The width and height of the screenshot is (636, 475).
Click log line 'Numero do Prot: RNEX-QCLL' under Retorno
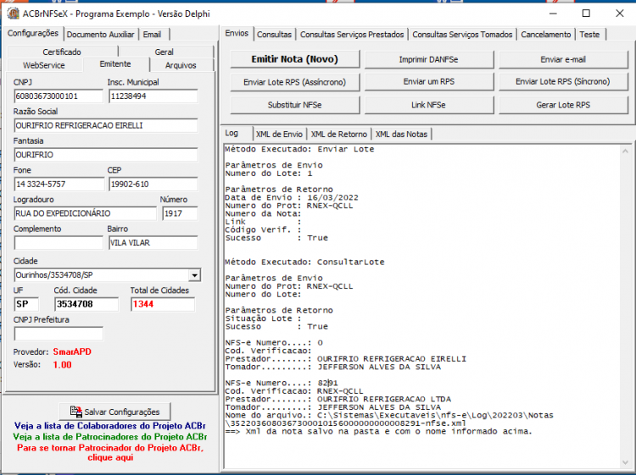[x=289, y=206]
